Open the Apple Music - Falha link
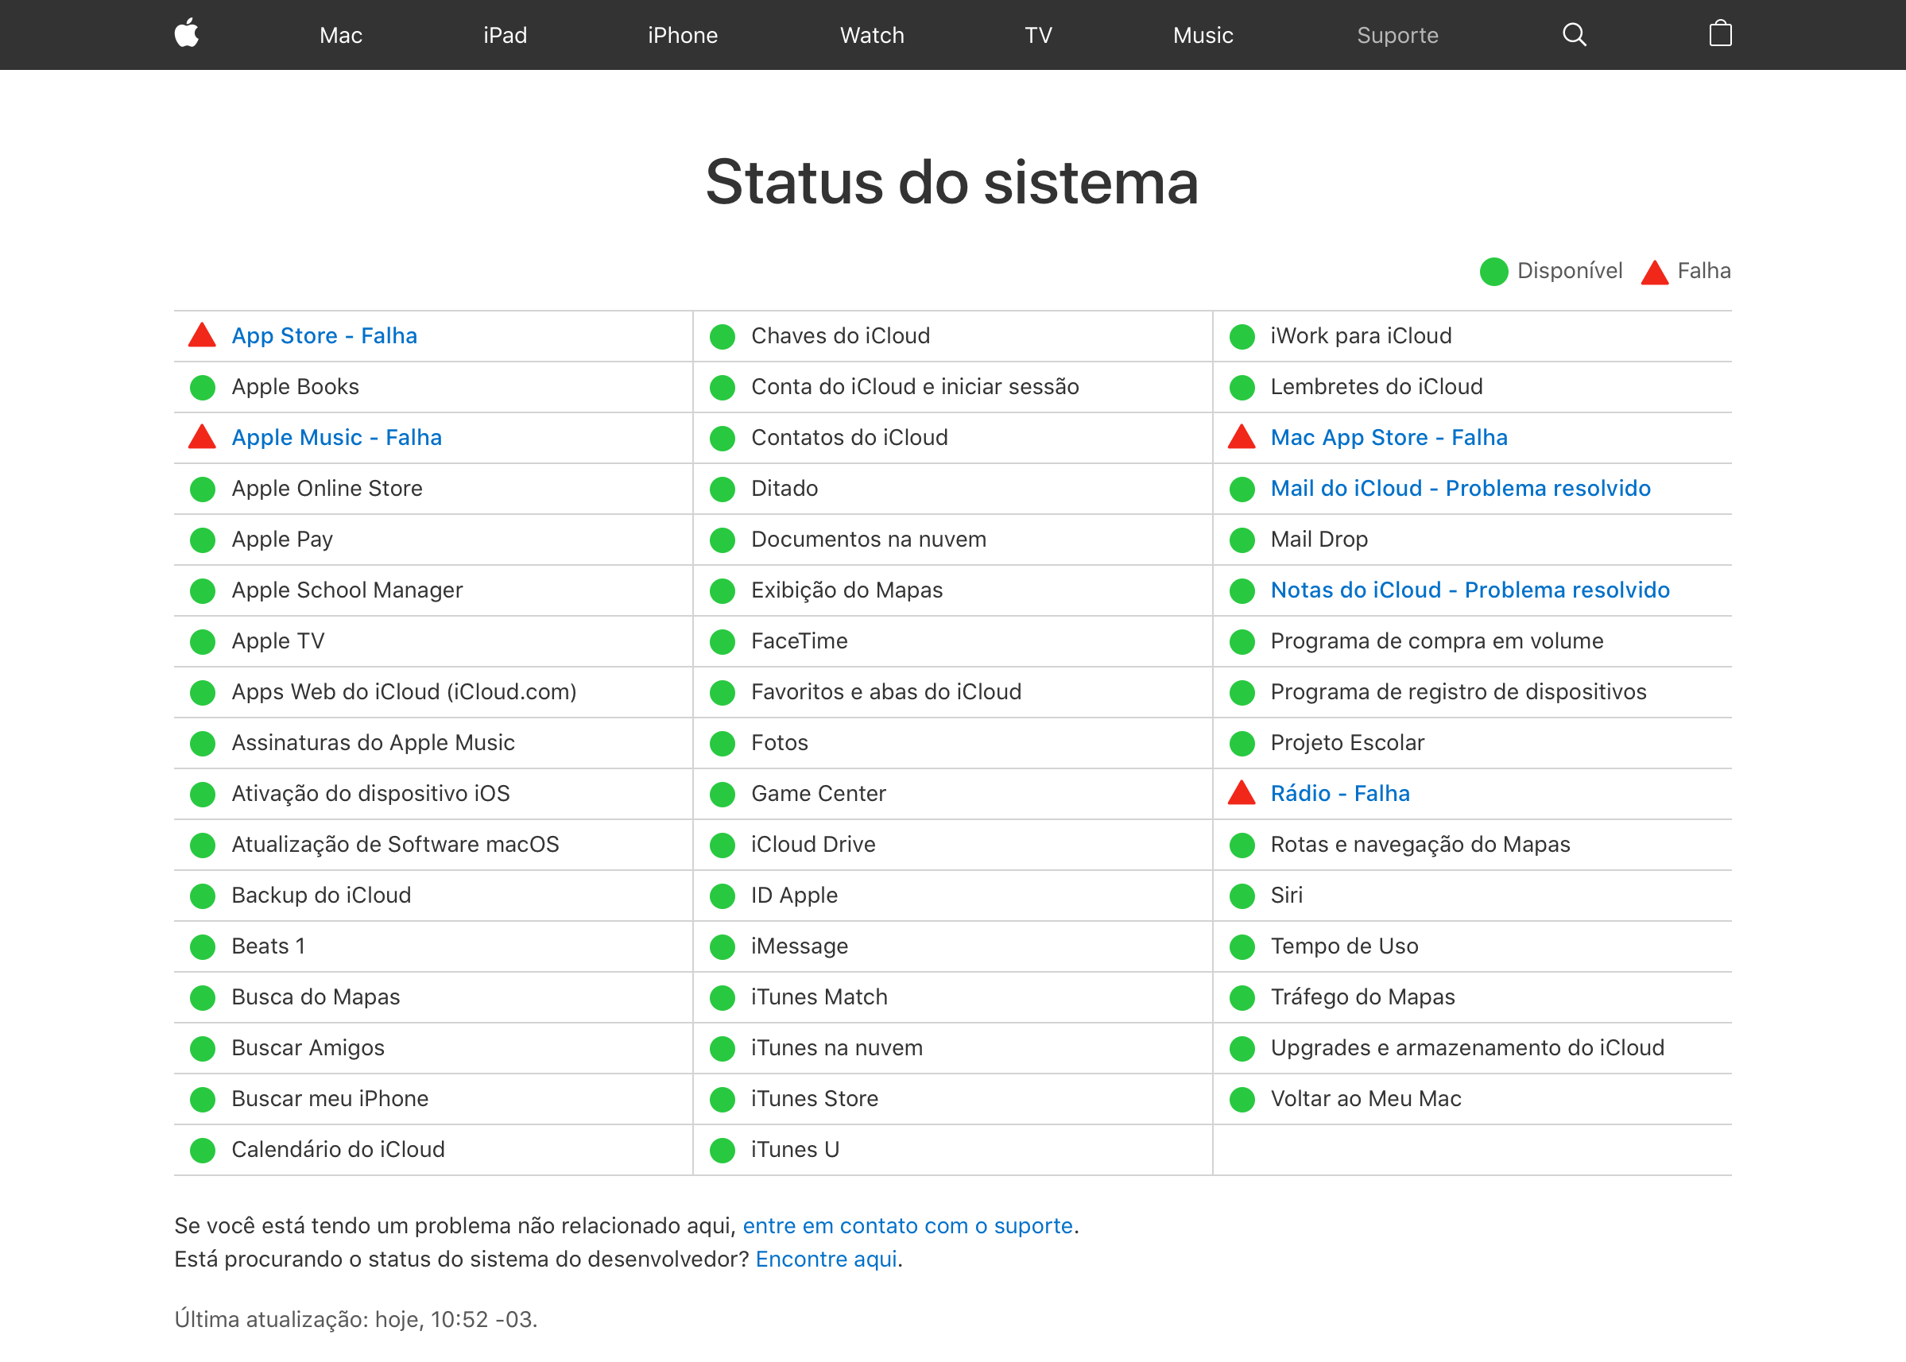The image size is (1906, 1362). pos(336,437)
